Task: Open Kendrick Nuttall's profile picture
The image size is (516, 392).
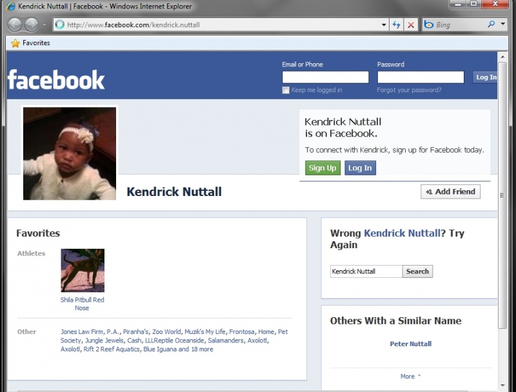Action: (x=70, y=153)
